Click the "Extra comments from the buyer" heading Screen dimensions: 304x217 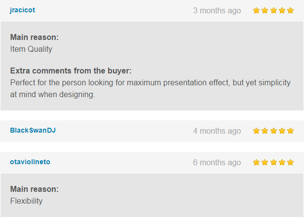click(71, 71)
